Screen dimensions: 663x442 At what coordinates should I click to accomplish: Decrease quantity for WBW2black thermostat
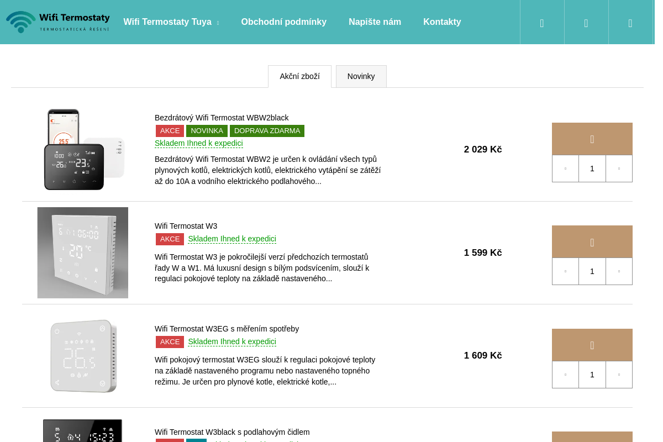(565, 169)
